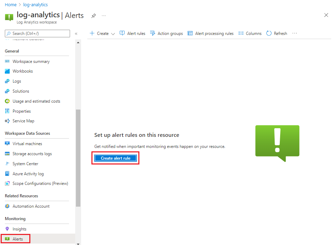
Task: Open the more options ellipsis beside the title
Action: click(104, 16)
